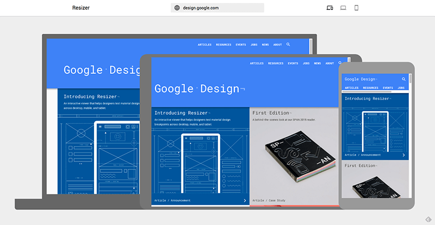Click the Resizer title
The height and width of the screenshot is (225, 435).
(x=81, y=8)
